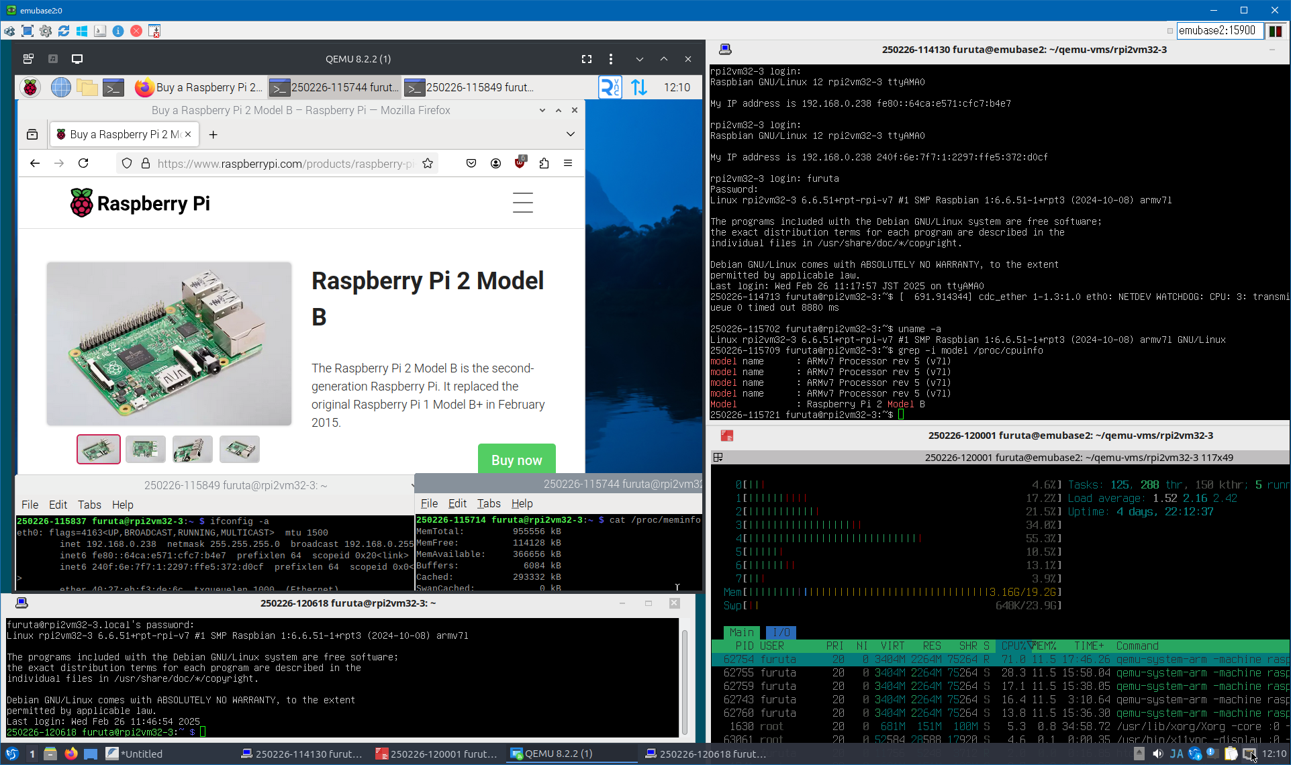Switch to I/O tab in htop
Screen dimensions: 1291x765
pyautogui.click(x=781, y=632)
